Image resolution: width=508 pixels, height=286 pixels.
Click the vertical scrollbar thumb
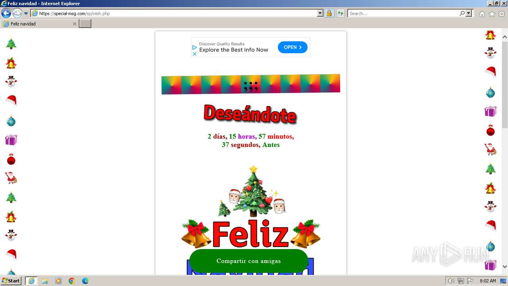[x=505, y=85]
